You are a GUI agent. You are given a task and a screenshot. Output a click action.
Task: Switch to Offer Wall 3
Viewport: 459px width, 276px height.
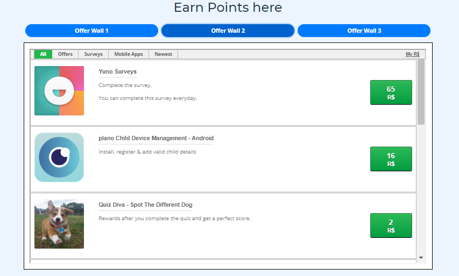click(x=364, y=31)
